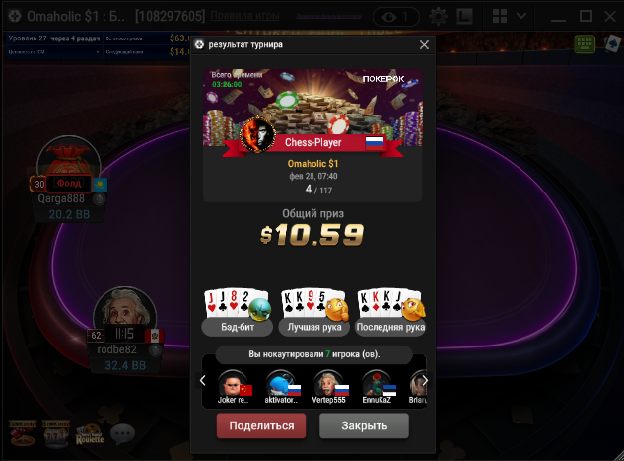This screenshot has height=461, width=624.
Task: Select the Последняя рука hand card
Action: pos(390,312)
